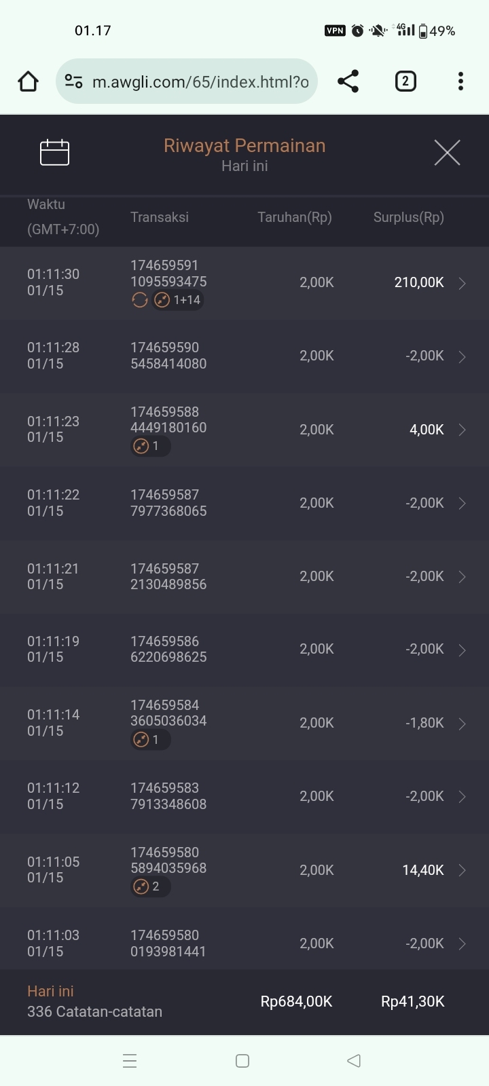Open the calendar date picker icon
This screenshot has width=489, height=1086.
[x=55, y=152]
